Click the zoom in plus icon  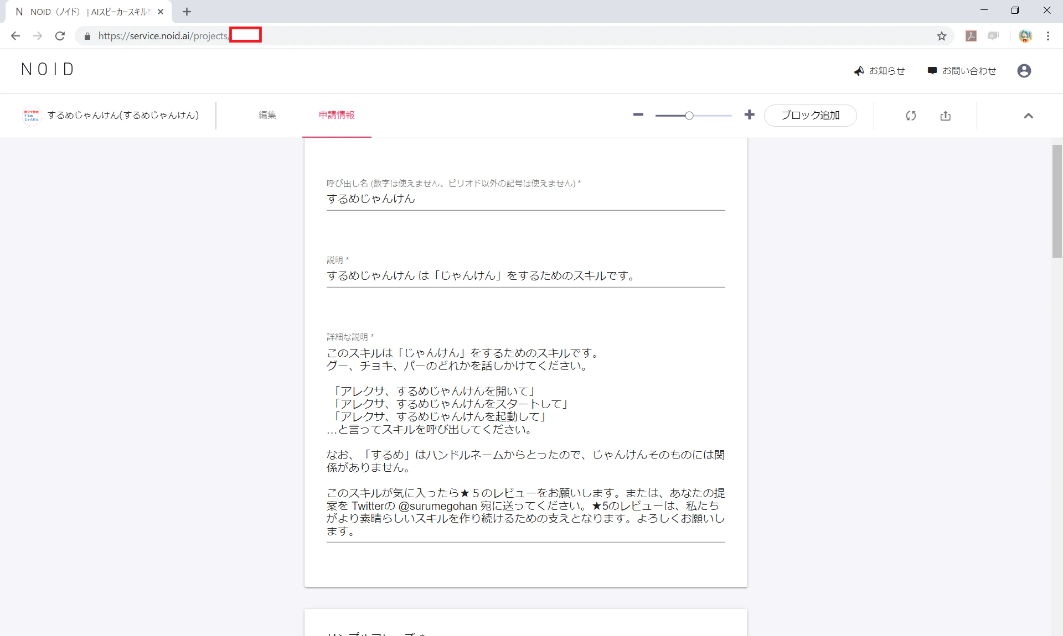pos(749,114)
